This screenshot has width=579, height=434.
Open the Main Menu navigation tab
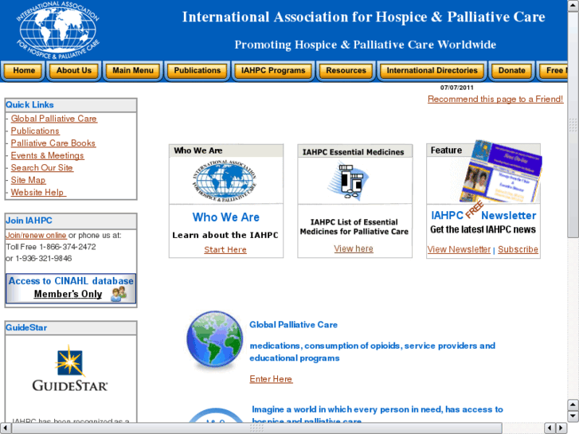133,71
